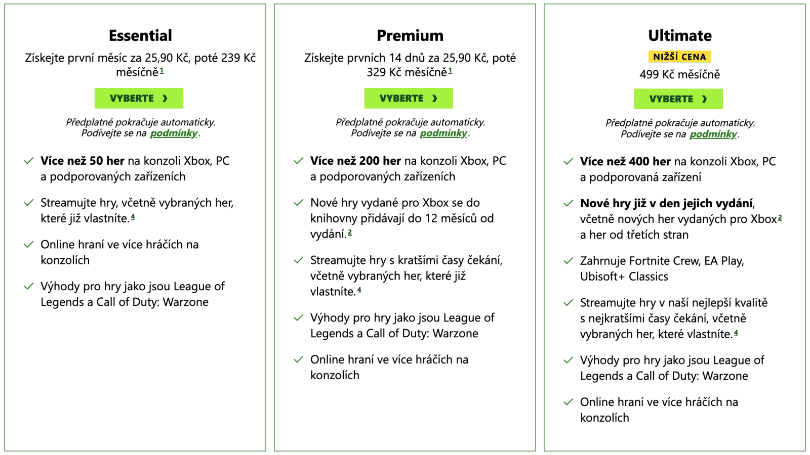Select the Ultimate plan via VYBERTE
Screen dimensions: 810x455
[678, 99]
